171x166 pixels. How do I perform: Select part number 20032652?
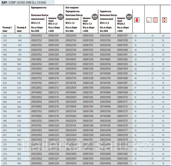coord(36,69)
